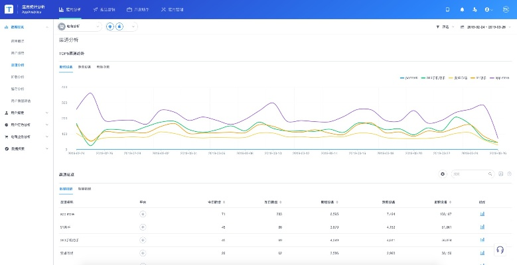Viewport: 517px width, 265px height.
Task: Toggle the Apple platform filter
Action: (119, 26)
